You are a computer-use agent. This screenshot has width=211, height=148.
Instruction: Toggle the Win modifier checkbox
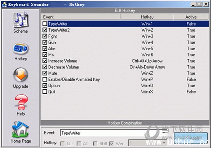[x=112, y=144]
